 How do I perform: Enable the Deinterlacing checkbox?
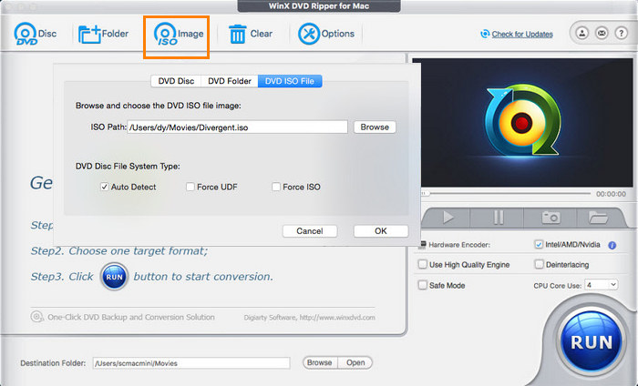coord(539,265)
